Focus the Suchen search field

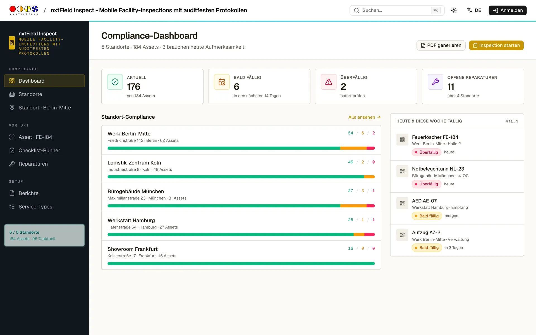point(397,10)
